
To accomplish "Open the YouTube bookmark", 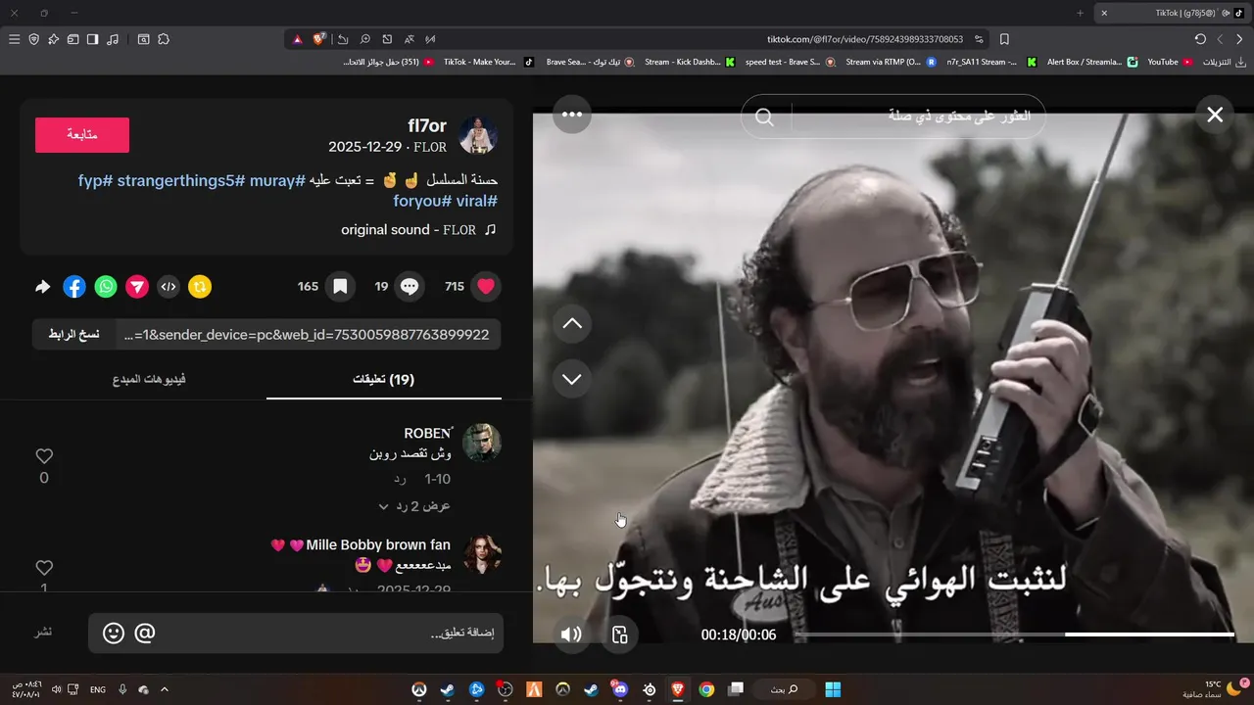I will 1170,62.
